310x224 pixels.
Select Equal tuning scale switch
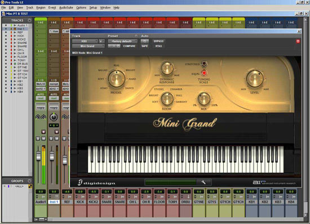tap(204, 73)
